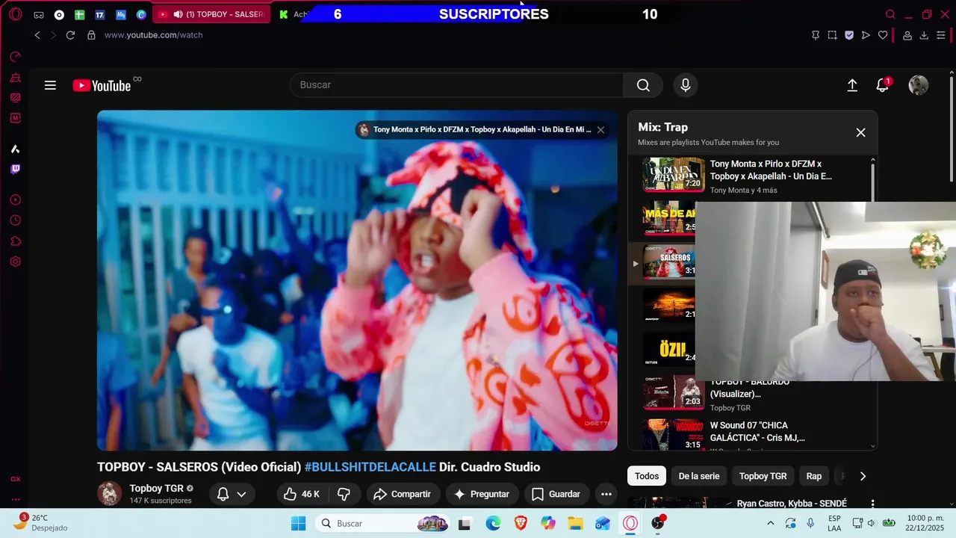
Task: Play TOPBOY - BALURDO (Visualizer) playlist item
Action: tap(751, 395)
